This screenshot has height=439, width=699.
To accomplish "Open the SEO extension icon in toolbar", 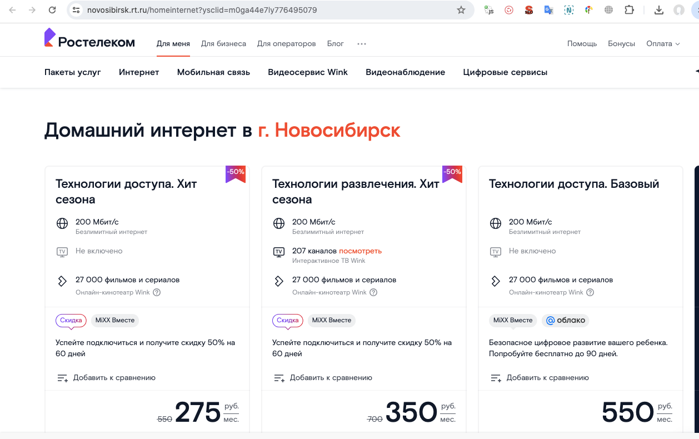I will [528, 10].
